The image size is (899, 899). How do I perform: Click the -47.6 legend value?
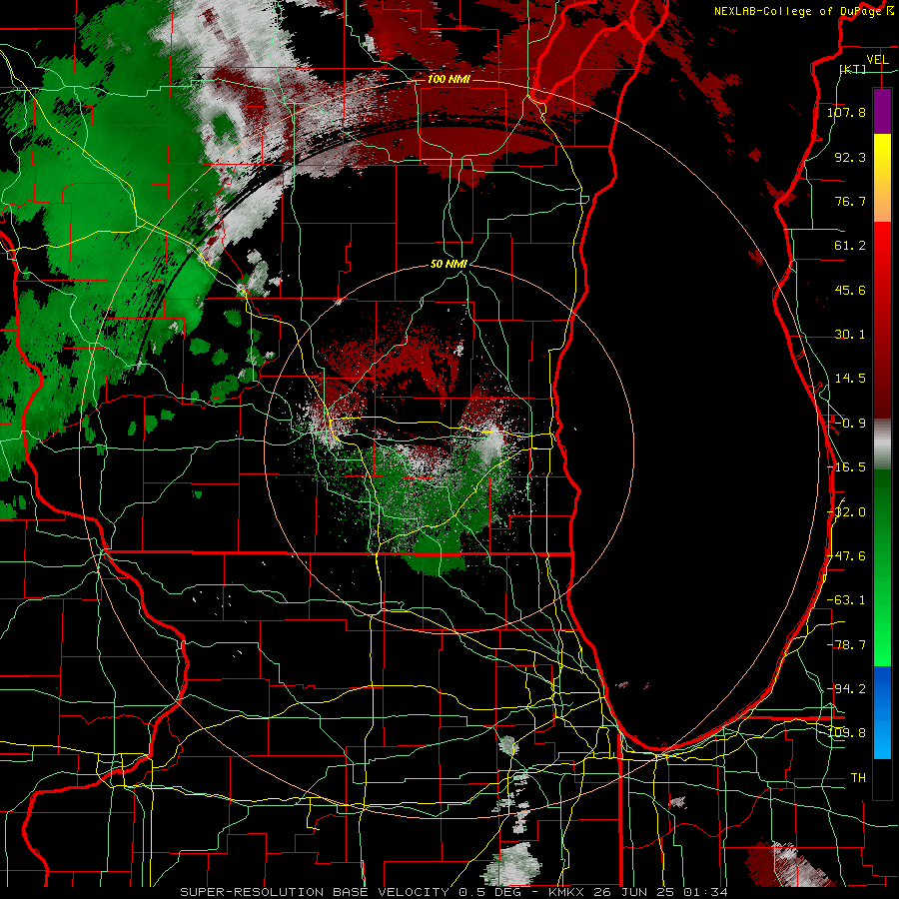coord(846,556)
